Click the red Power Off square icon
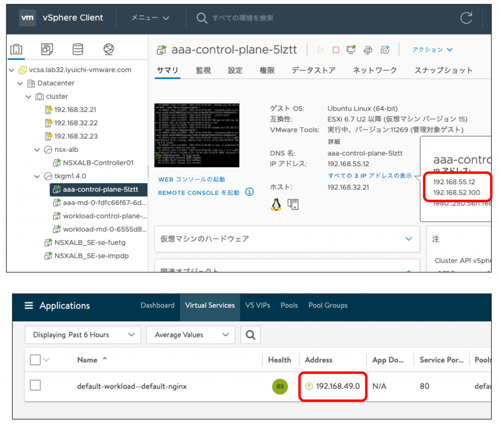 [x=336, y=50]
